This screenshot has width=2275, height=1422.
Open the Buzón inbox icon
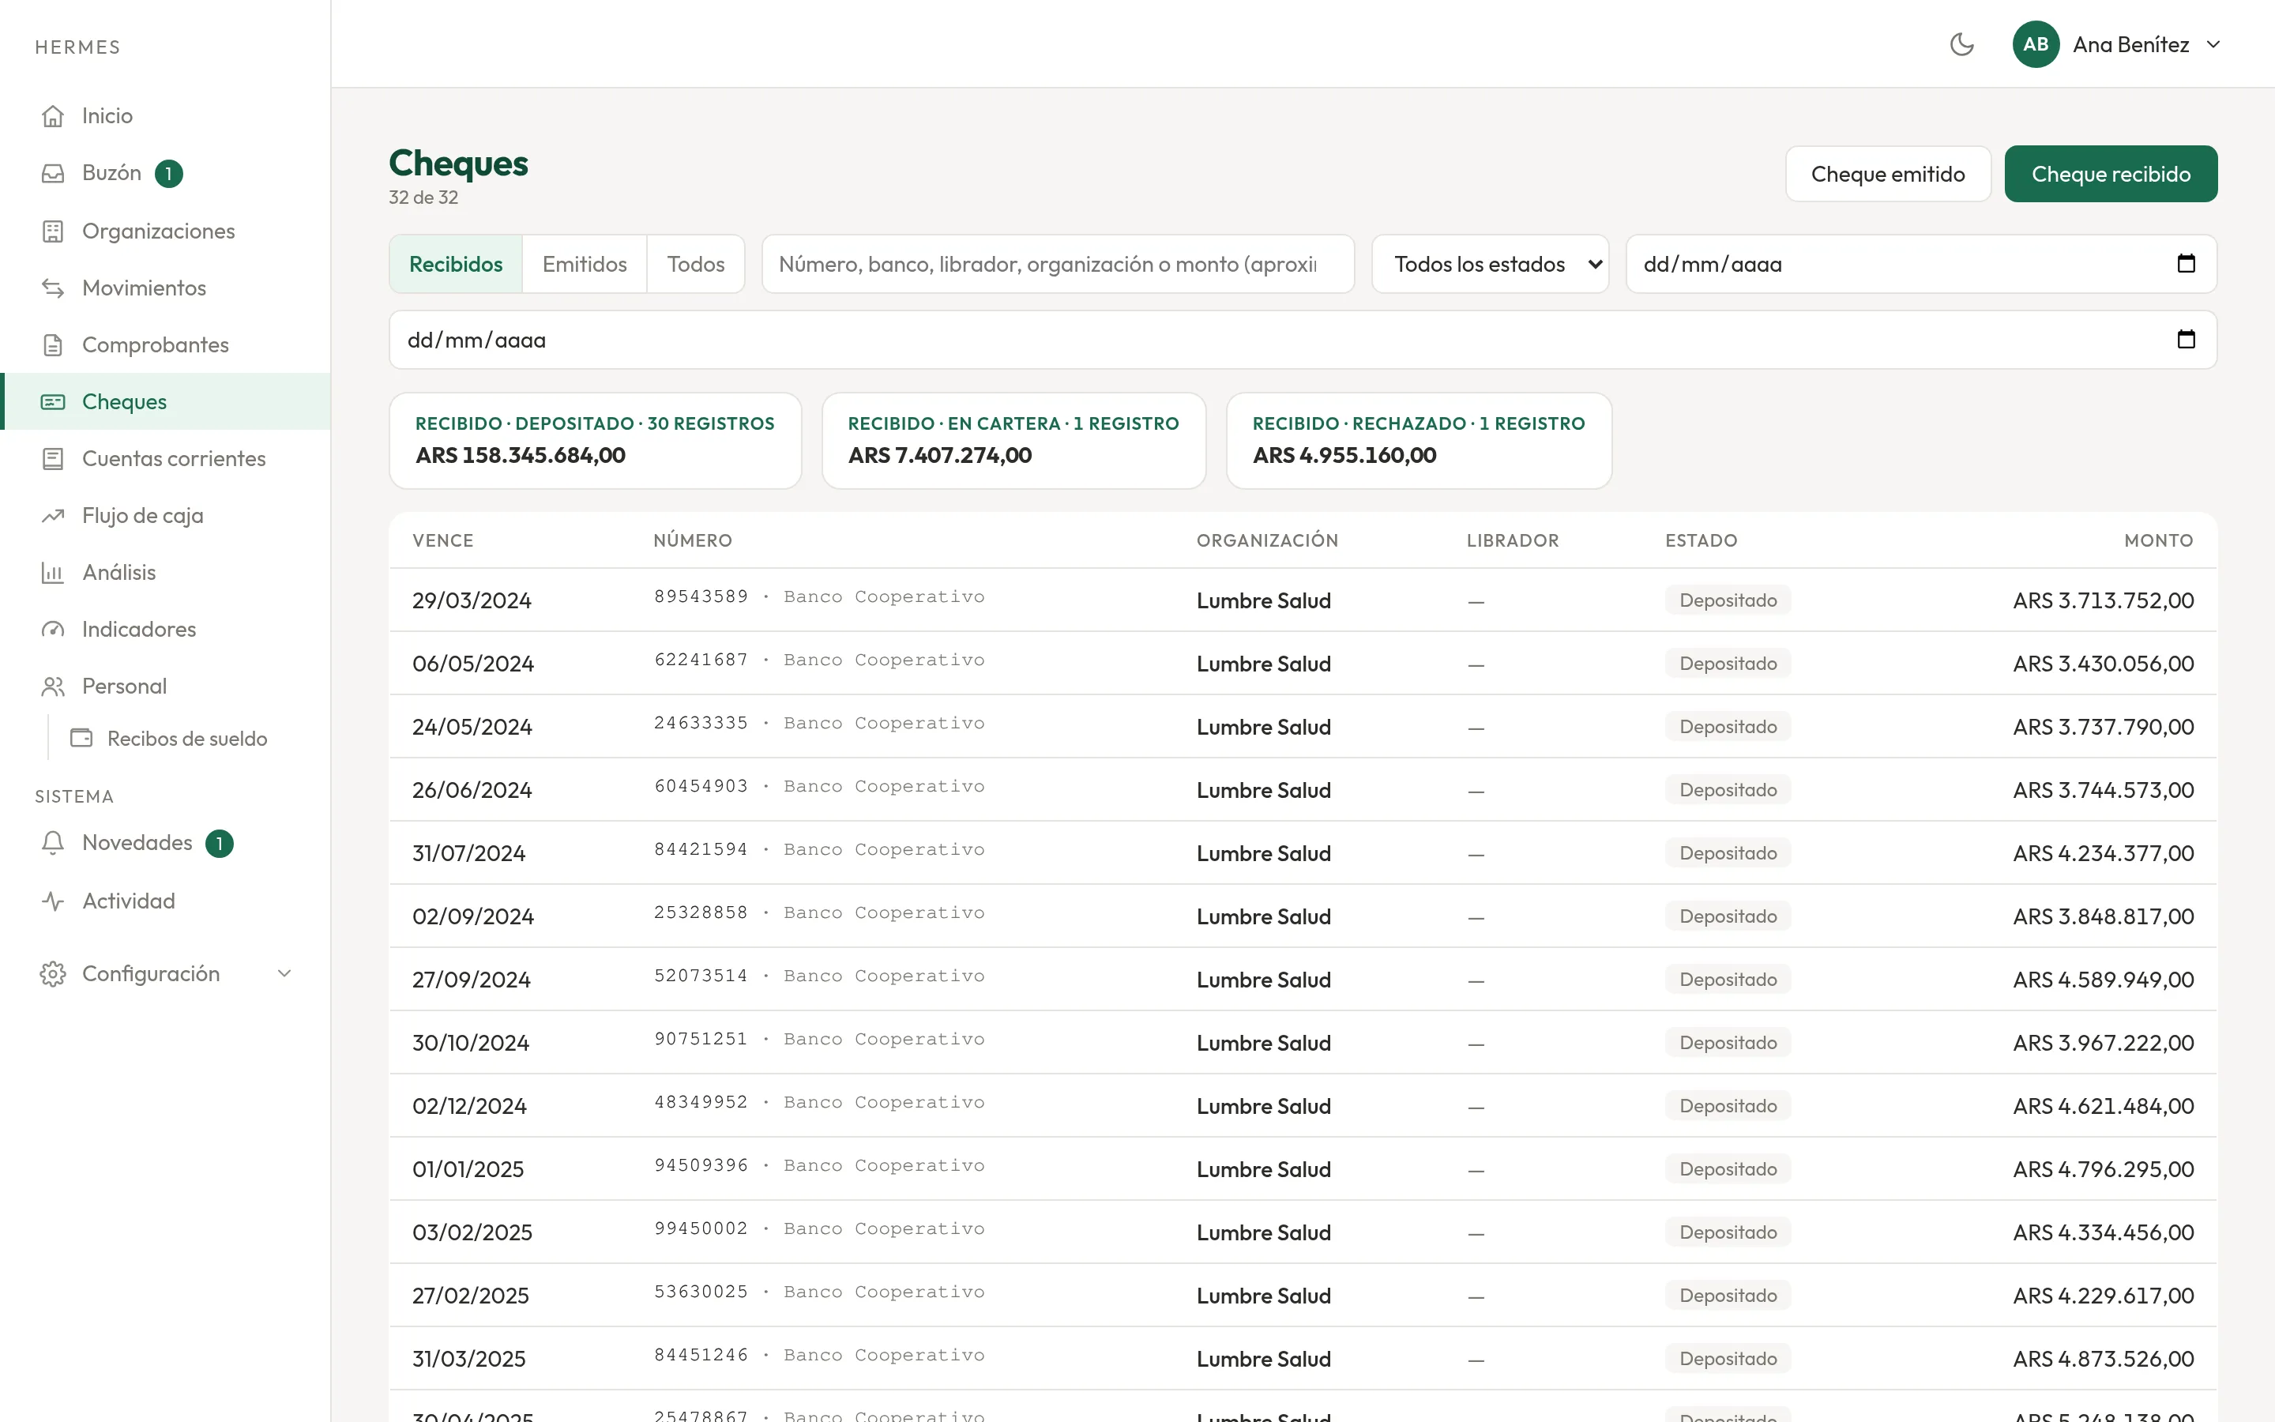(x=53, y=173)
